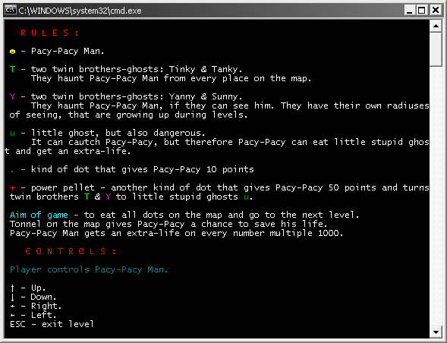Click the yellow Pacy-Pacy Man smiley symbol

[x=13, y=52]
